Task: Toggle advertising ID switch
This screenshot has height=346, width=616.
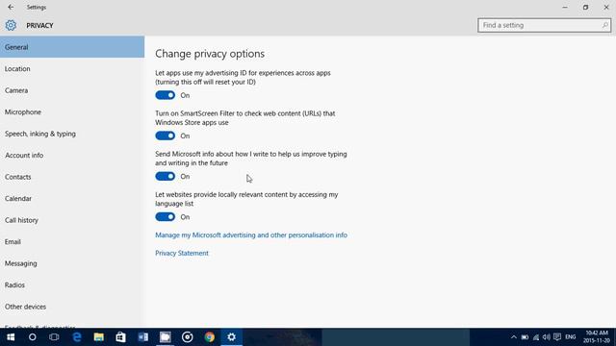Action: [165, 95]
